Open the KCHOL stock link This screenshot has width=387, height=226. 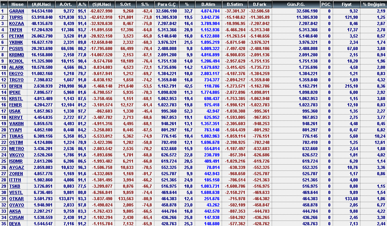pyautogui.click(x=16, y=61)
